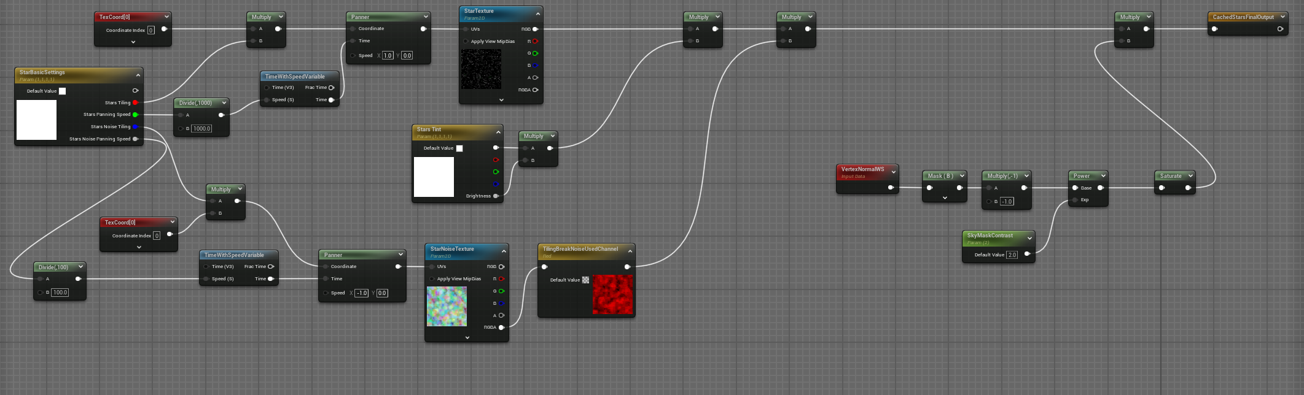Viewport: 1304px width, 395px height.
Task: Click the red R output pin on StarTexture
Action: point(535,41)
